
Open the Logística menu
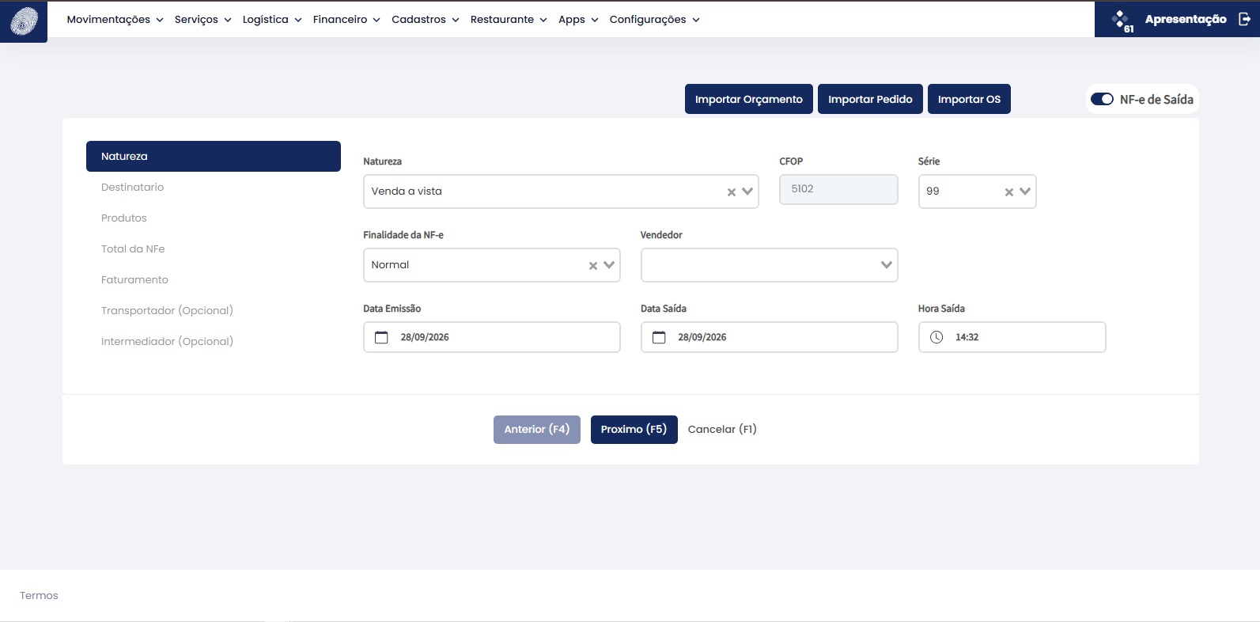point(272,20)
